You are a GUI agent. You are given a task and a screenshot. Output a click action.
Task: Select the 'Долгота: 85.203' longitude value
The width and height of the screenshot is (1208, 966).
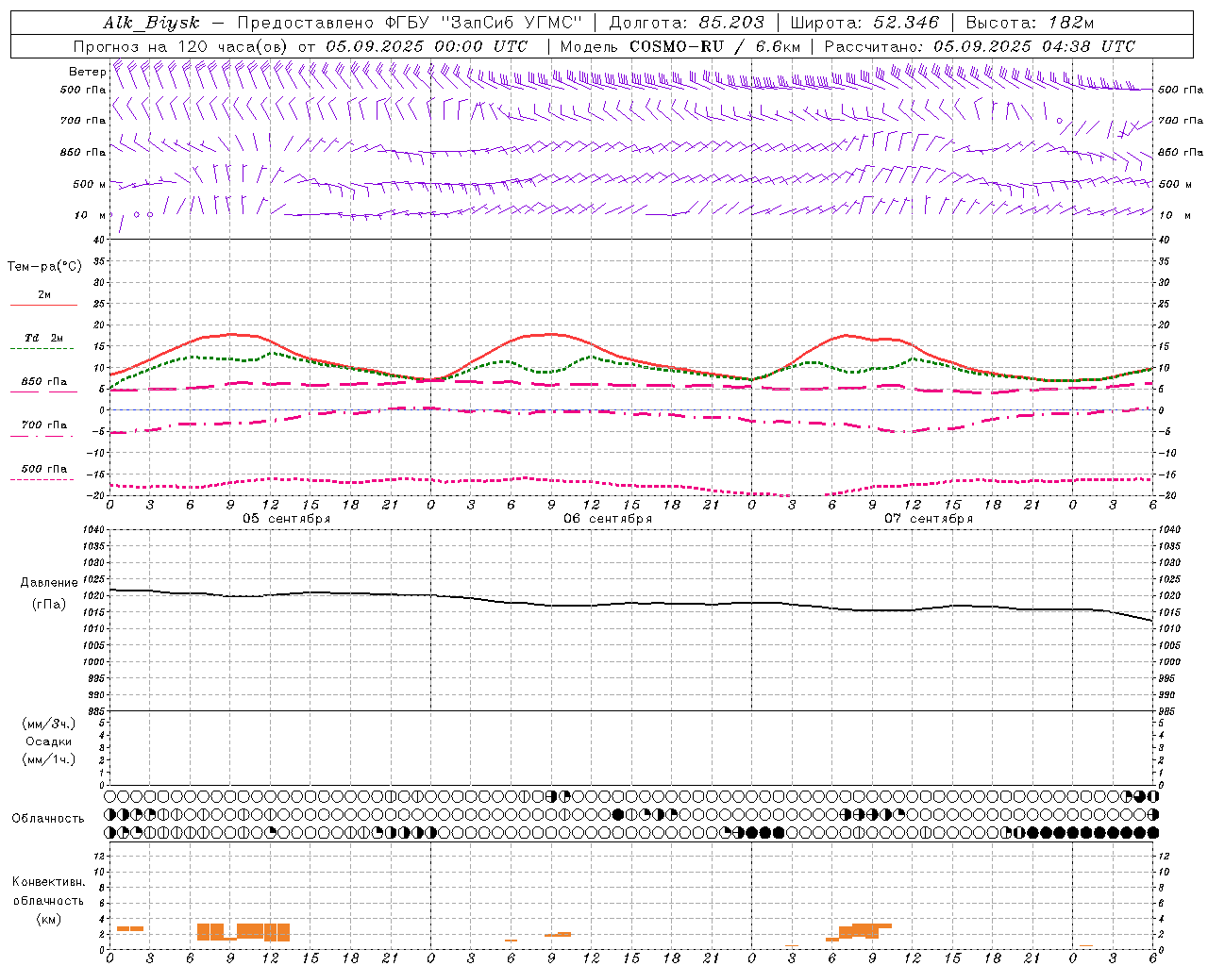[x=686, y=23]
